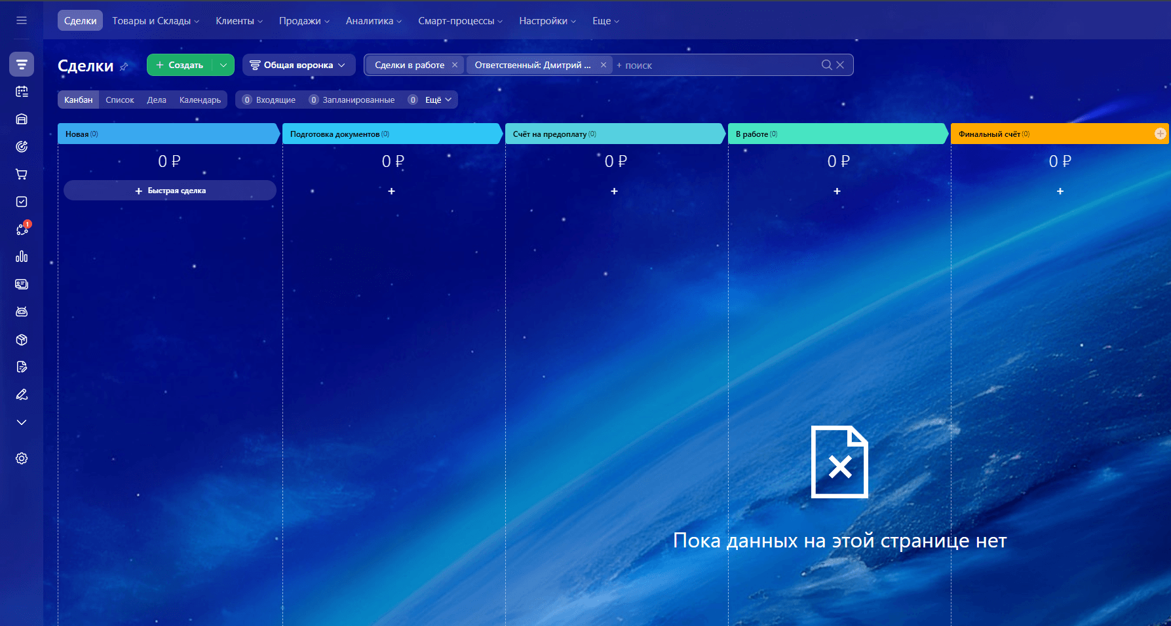Click the Быстрая сделка button
The image size is (1171, 626).
[x=170, y=191]
